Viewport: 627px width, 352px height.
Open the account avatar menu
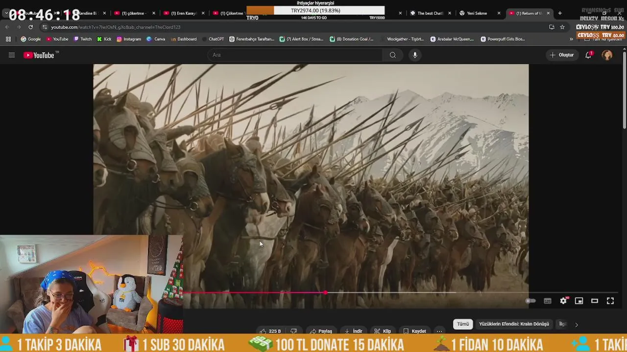coord(607,55)
